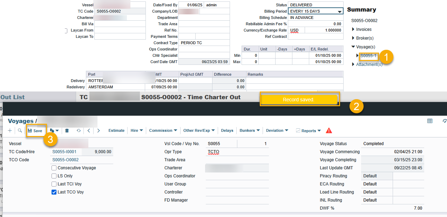Open the Billing Period dropdown
Image resolution: width=447 pixels, height=217 pixels.
tap(339, 12)
